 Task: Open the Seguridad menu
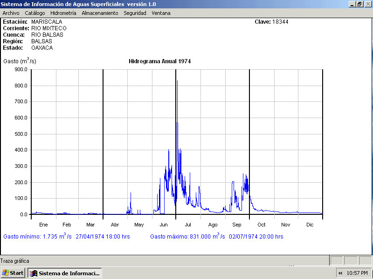135,13
